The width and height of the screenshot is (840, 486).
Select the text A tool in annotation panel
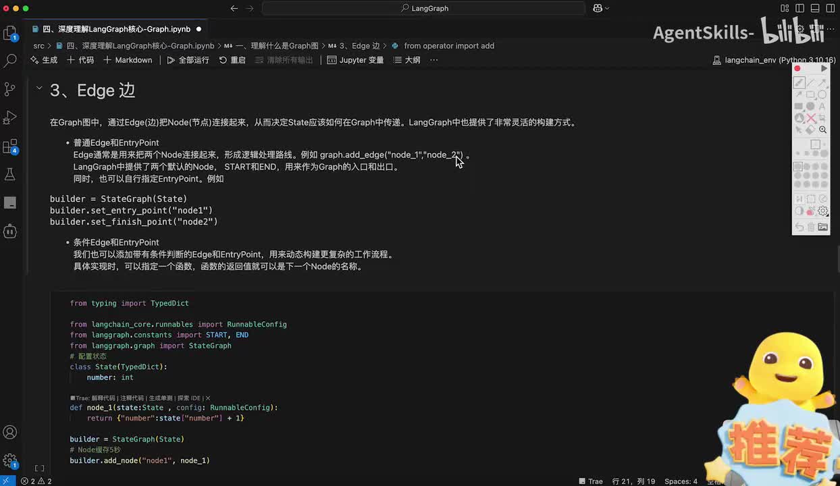822,106
